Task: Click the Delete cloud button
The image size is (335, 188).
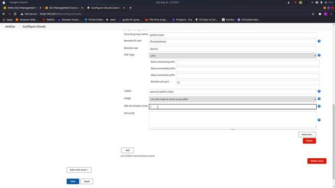Action: pos(317,161)
